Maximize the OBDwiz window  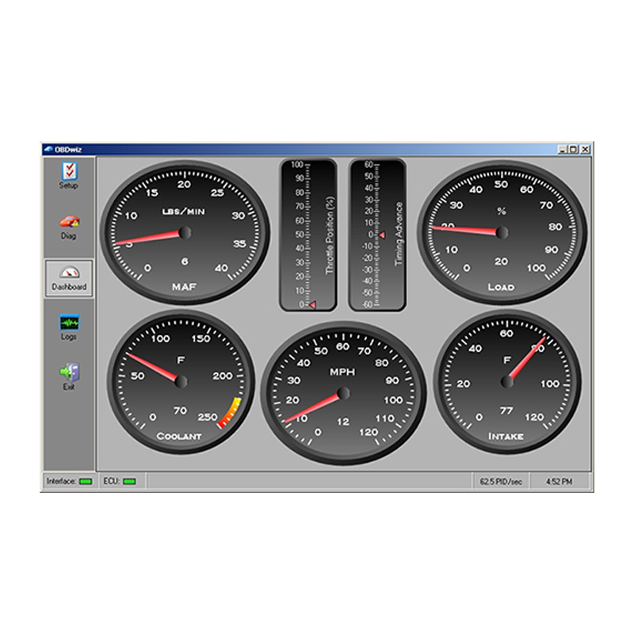573,150
